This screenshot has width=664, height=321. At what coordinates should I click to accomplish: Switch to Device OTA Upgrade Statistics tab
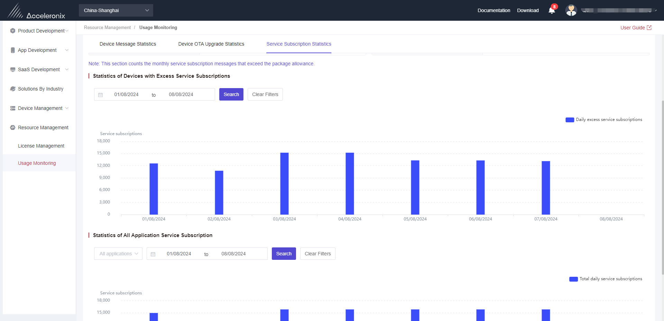pos(211,44)
